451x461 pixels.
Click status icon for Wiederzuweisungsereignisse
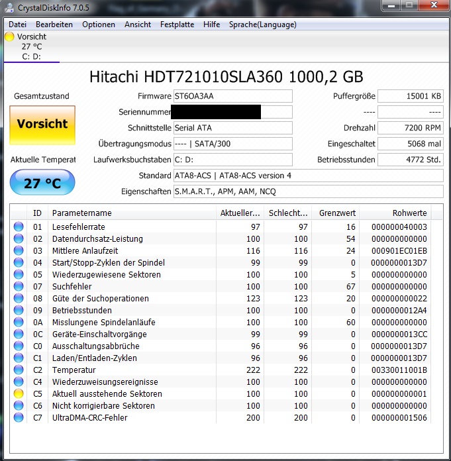(x=19, y=382)
